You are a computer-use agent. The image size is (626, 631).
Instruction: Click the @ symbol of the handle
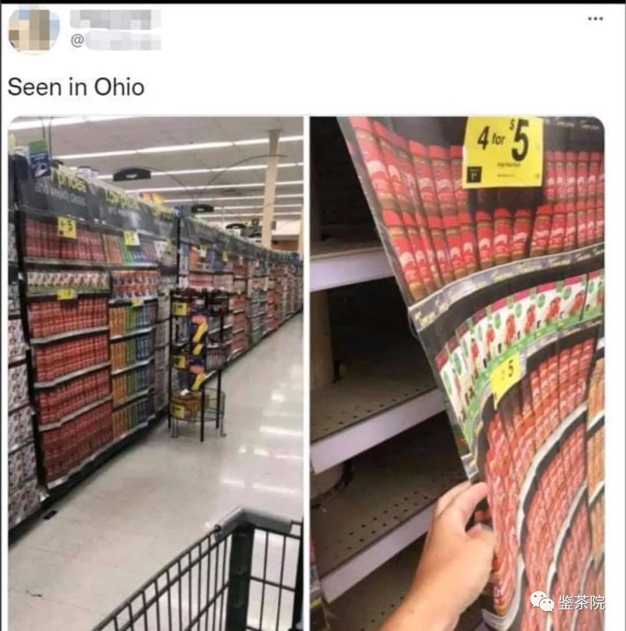[77, 41]
